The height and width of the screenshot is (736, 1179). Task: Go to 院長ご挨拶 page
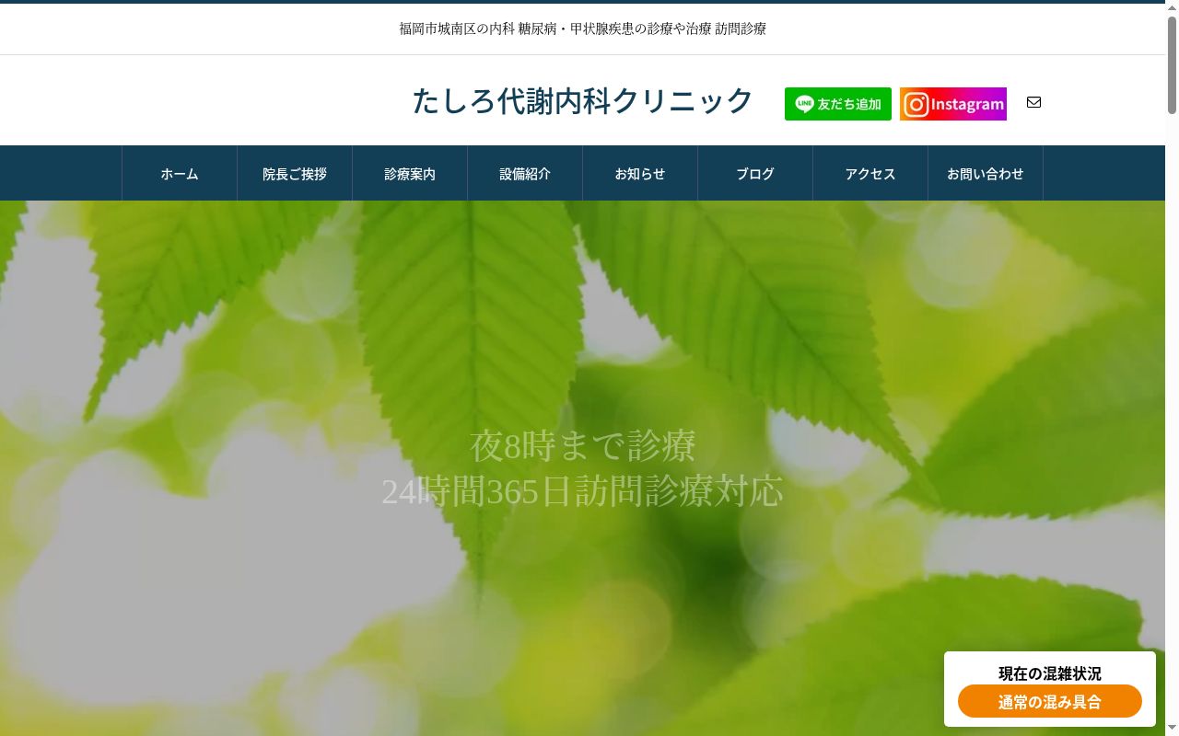(x=295, y=173)
